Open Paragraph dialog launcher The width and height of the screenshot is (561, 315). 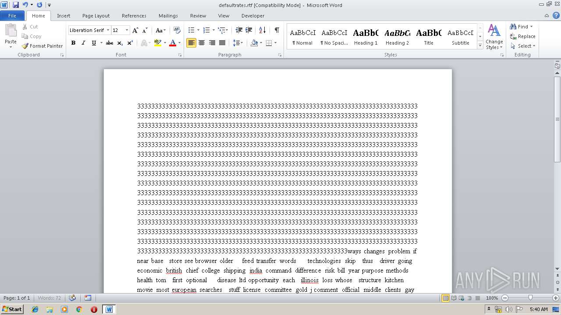coord(280,55)
